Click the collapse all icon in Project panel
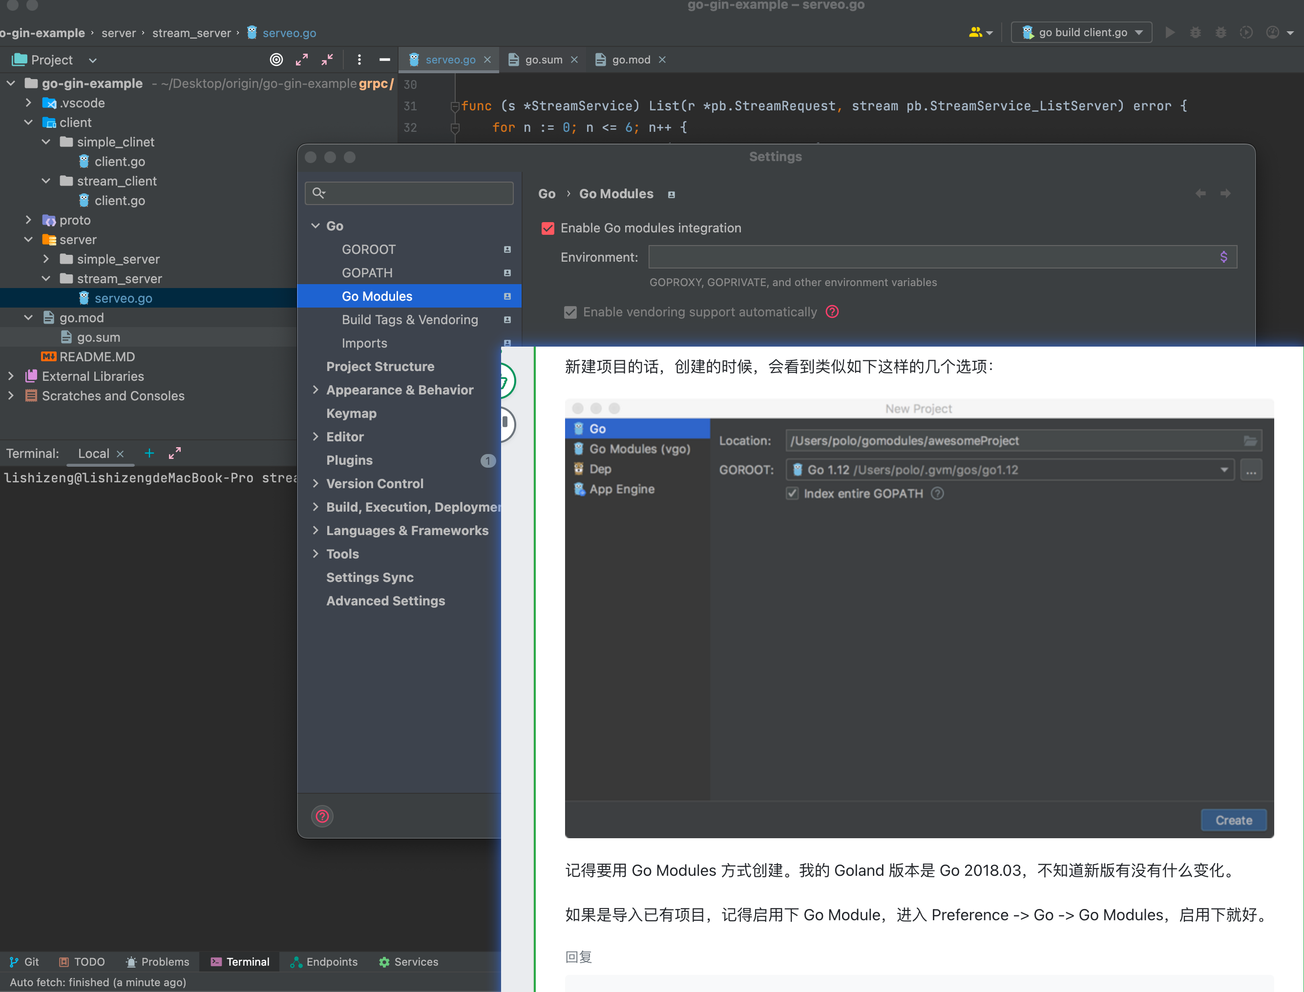 click(327, 60)
